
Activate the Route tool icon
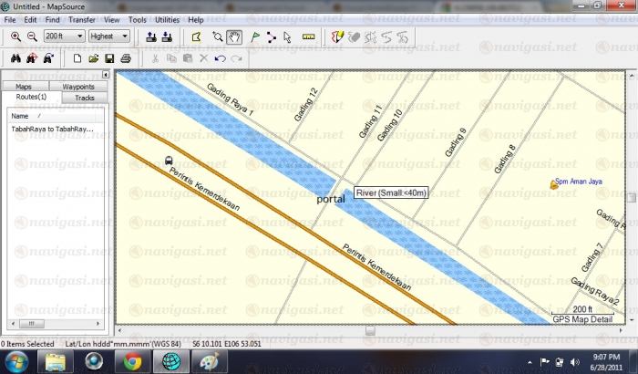pyautogui.click(x=271, y=37)
